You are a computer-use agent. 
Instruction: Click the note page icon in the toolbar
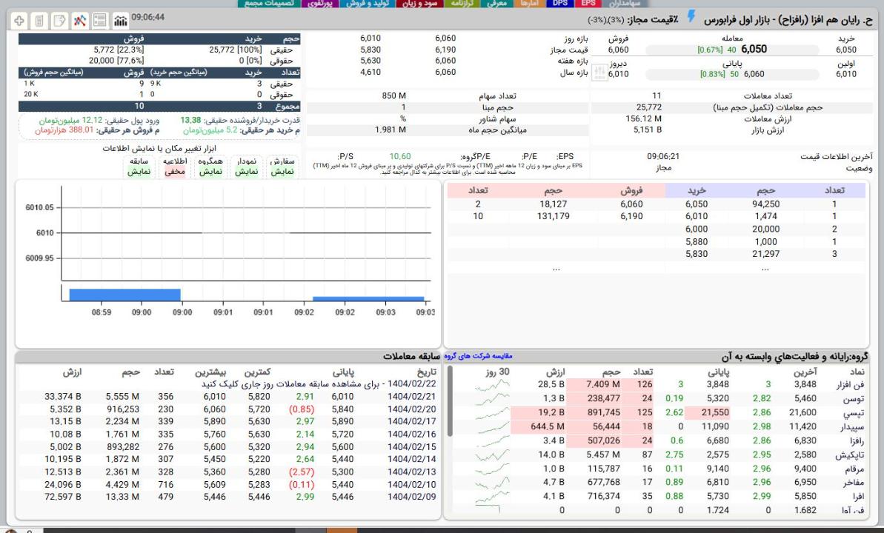pos(59,19)
